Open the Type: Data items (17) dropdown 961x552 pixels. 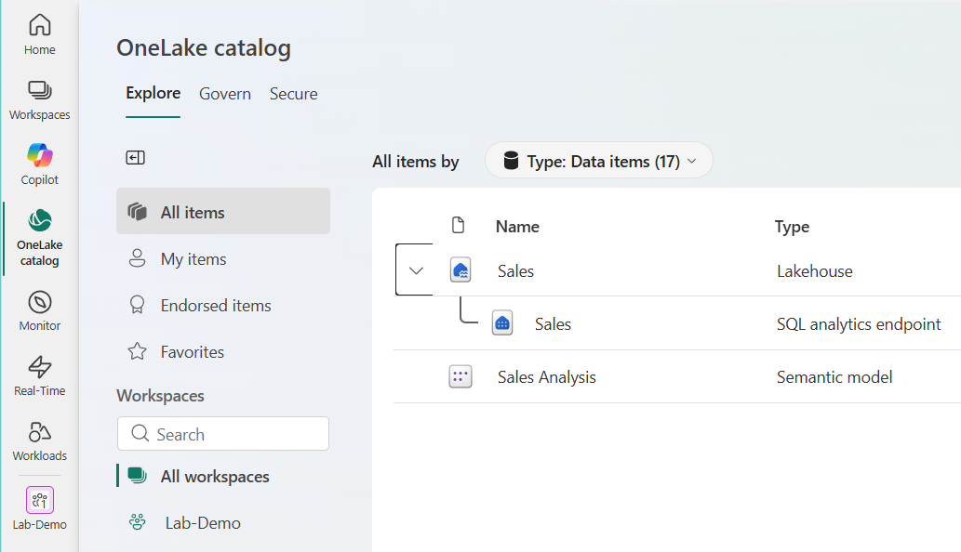tap(599, 161)
